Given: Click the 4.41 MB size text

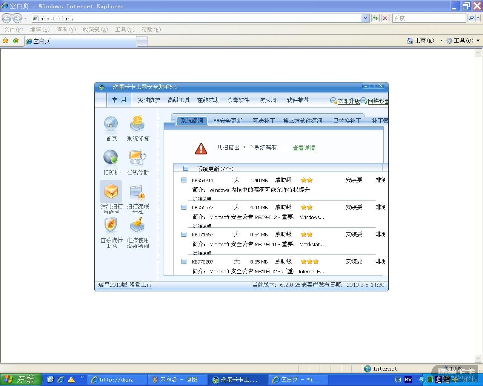Looking at the screenshot, I should coord(259,208).
